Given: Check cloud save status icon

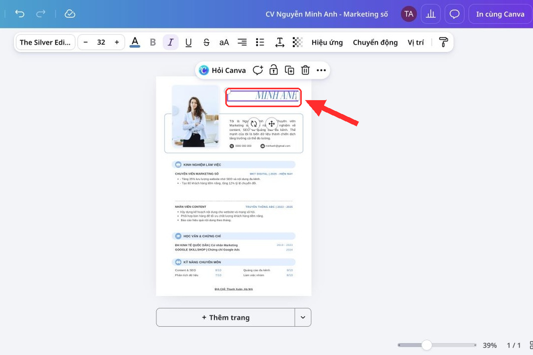Looking at the screenshot, I should click(x=70, y=14).
